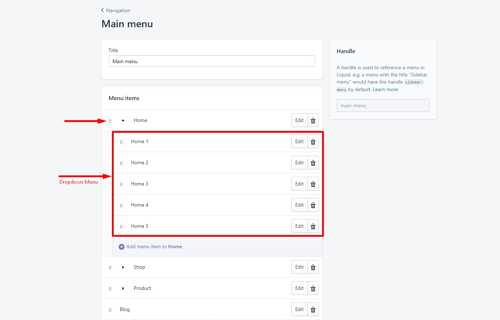This screenshot has width=500, height=320.
Task: Click trash icon next to Blog
Action: pos(313,310)
